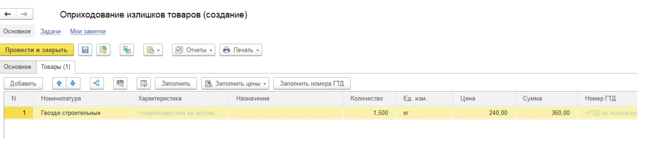Screen dimensions: 652x145
Task: Expand the Печать dropdown
Action: tap(241, 50)
